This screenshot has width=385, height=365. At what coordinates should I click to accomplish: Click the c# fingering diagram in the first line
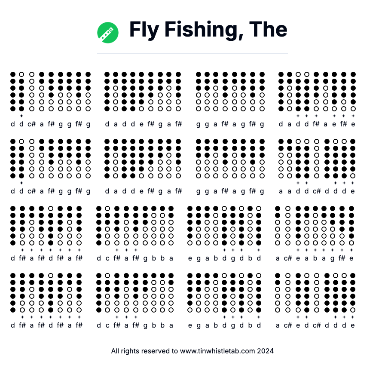32,92
